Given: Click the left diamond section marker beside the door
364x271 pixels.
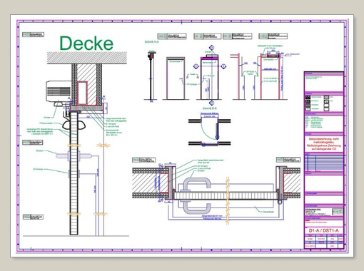Looking at the screenshot, I should point(196,66).
